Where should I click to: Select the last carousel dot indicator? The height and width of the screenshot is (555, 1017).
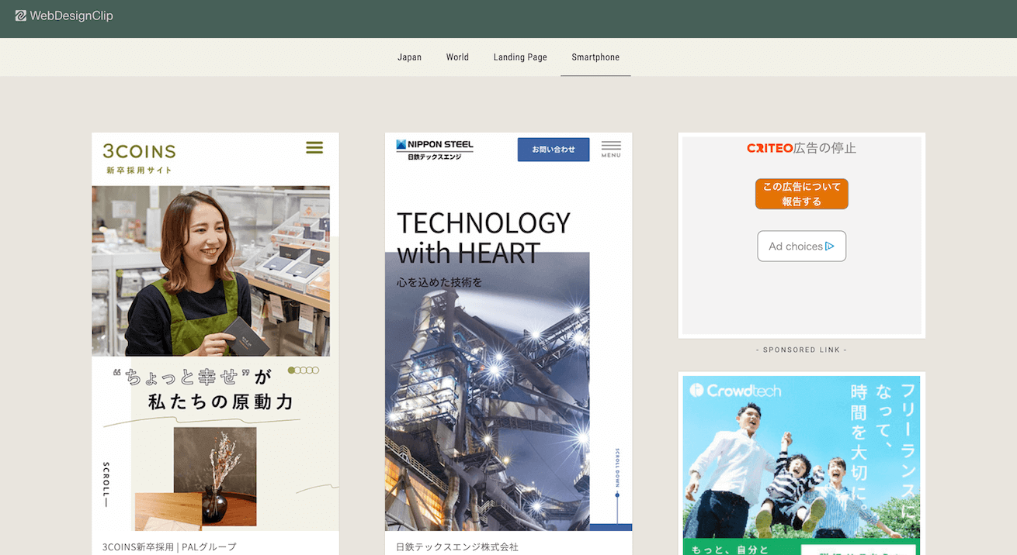click(x=316, y=371)
